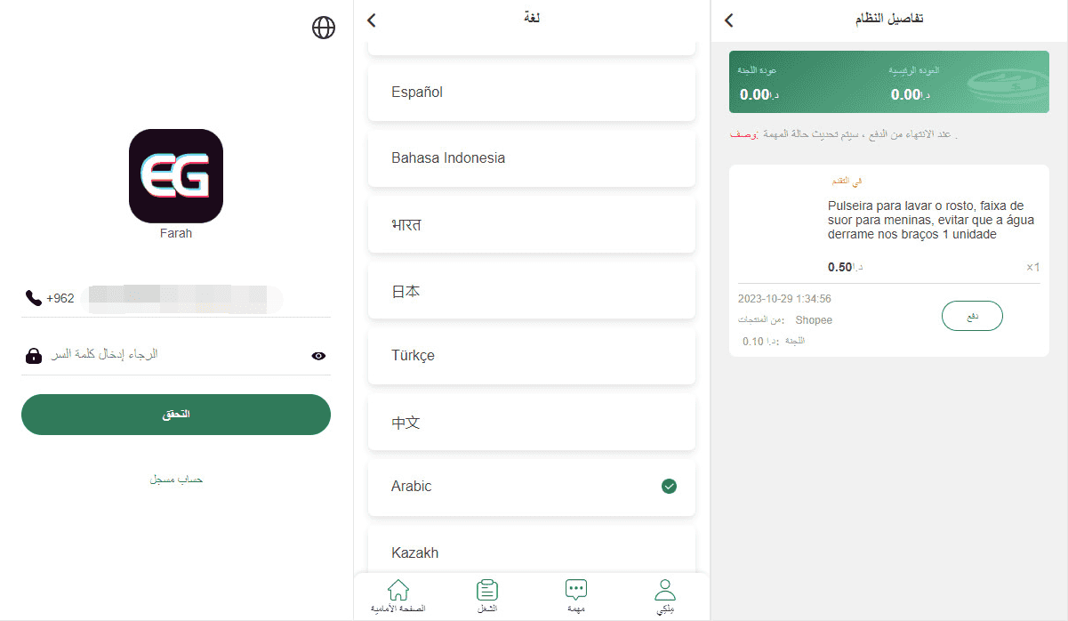Open the clipboard work tab
1068x621 pixels.
[x=487, y=591]
